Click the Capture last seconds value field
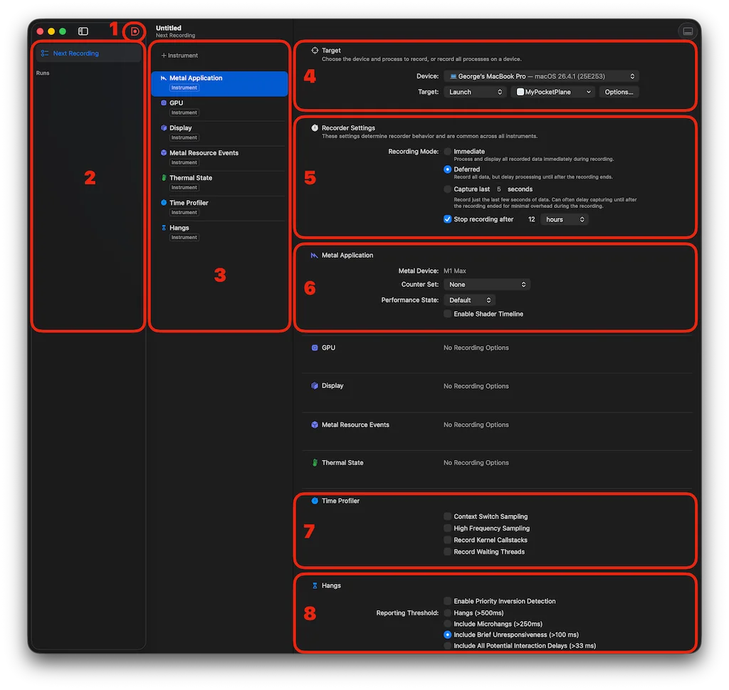Viewport: 729px width, 690px height. pyautogui.click(x=498, y=189)
